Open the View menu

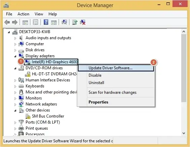click(39, 14)
